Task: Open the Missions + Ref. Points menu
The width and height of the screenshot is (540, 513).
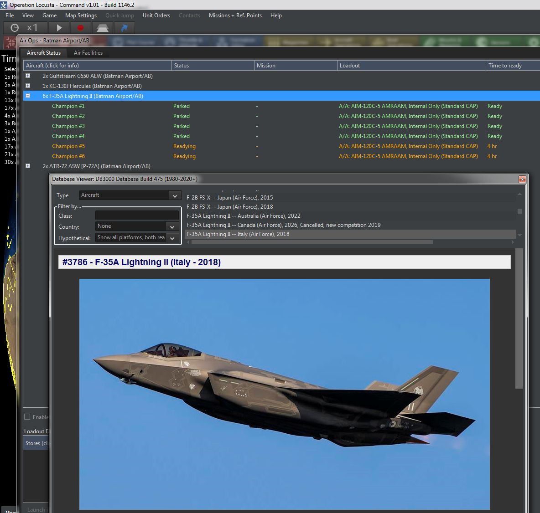Action: [x=235, y=15]
